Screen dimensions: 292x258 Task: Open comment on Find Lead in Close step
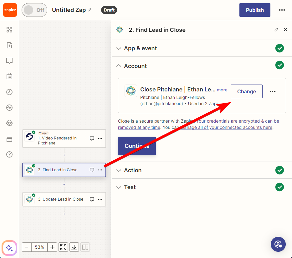point(92,170)
